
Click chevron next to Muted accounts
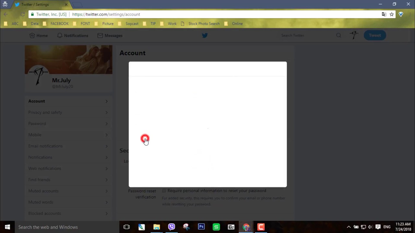point(106,191)
